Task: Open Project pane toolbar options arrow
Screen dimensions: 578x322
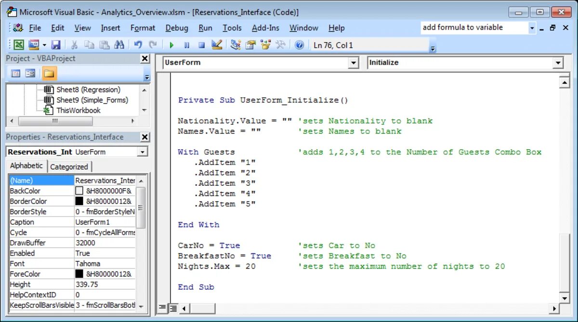Action: [147, 77]
